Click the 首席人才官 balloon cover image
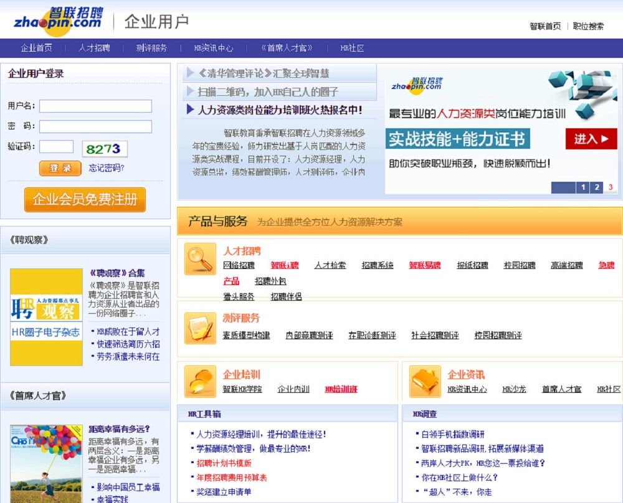623x503 pixels. click(x=46, y=464)
